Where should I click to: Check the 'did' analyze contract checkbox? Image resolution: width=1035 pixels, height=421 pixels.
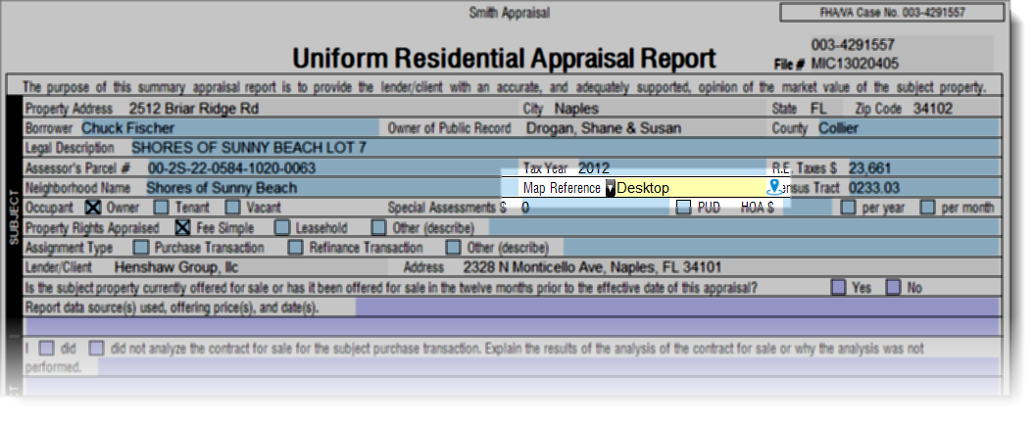pos(46,348)
